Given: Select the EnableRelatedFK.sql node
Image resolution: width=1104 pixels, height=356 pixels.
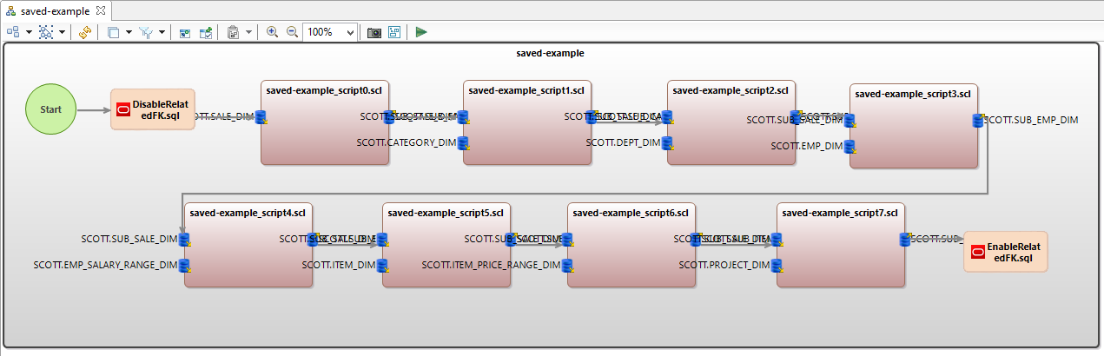Looking at the screenshot, I should [1006, 252].
